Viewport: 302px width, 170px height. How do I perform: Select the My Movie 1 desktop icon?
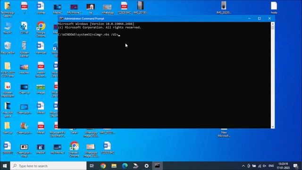tap(58, 149)
